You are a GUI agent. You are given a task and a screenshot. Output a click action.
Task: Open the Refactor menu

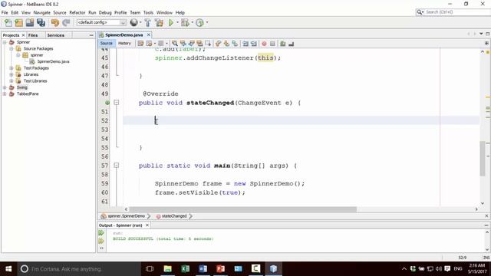point(77,12)
